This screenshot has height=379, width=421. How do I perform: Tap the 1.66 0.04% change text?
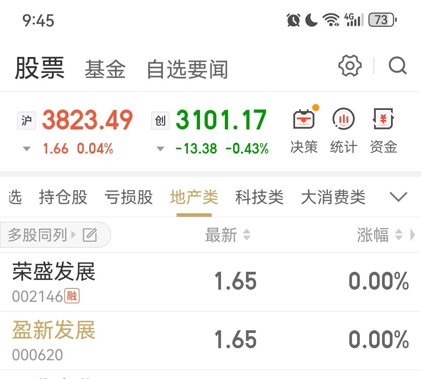[x=78, y=149]
